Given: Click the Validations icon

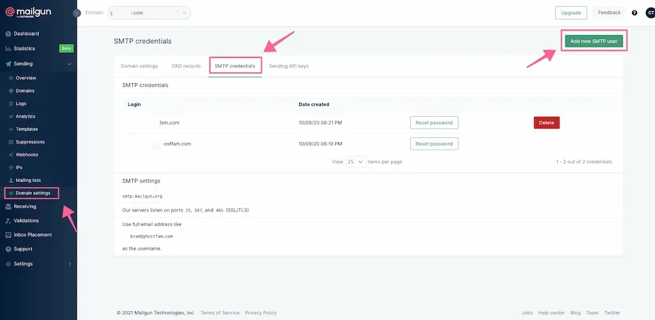Looking at the screenshot, I should tap(8, 221).
